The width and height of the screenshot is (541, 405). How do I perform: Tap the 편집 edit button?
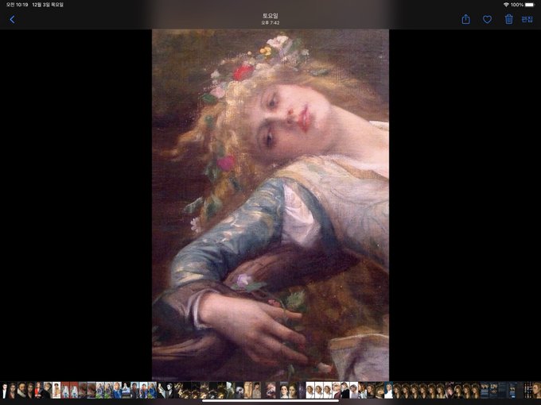(527, 19)
